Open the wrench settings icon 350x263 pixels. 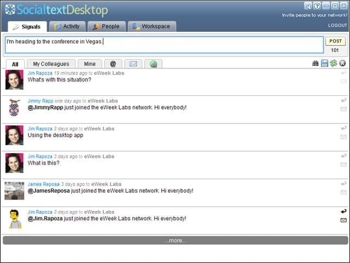[308, 6]
